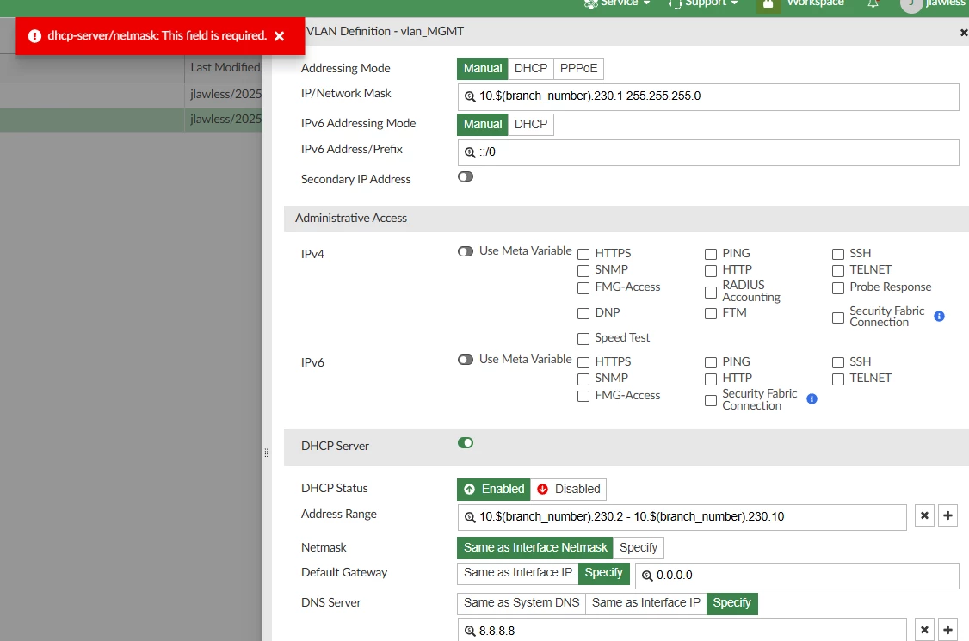Check IPv6 PING access
This screenshot has width=969, height=641.
pos(711,363)
